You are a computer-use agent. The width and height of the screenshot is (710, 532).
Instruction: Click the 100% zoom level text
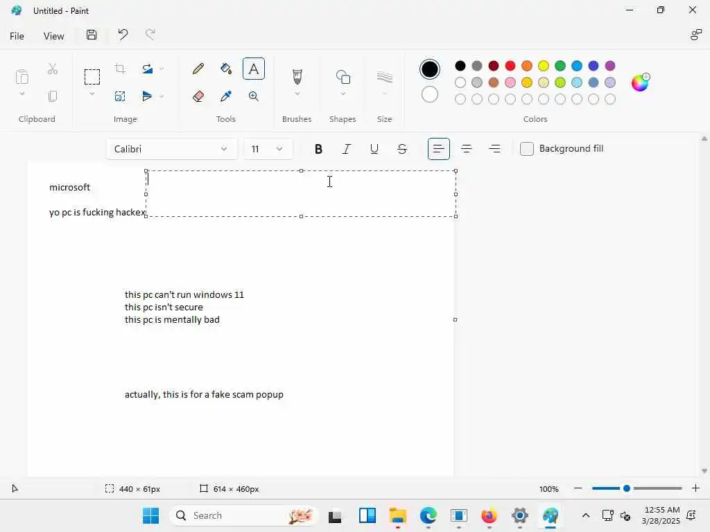(x=549, y=489)
